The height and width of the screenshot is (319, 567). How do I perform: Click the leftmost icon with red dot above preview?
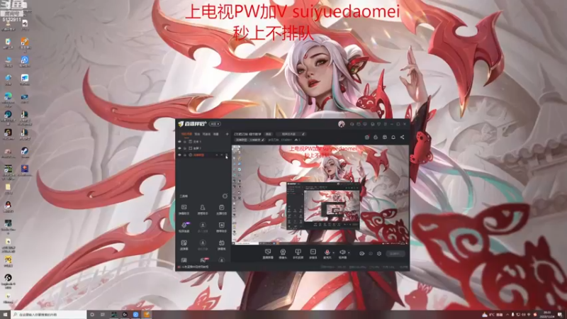(x=367, y=137)
